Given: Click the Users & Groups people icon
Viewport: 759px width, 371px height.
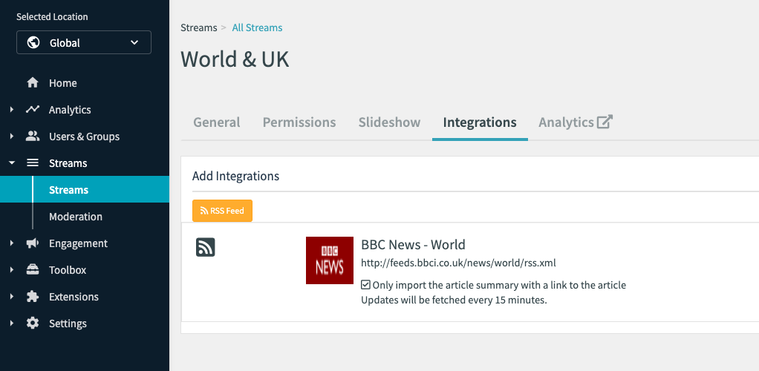Looking at the screenshot, I should point(33,137).
